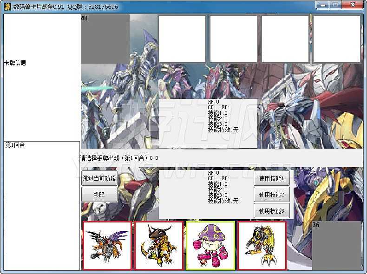Select the second blank opponent card slot
Viewport: 367px width, 274px height.
[234, 39]
